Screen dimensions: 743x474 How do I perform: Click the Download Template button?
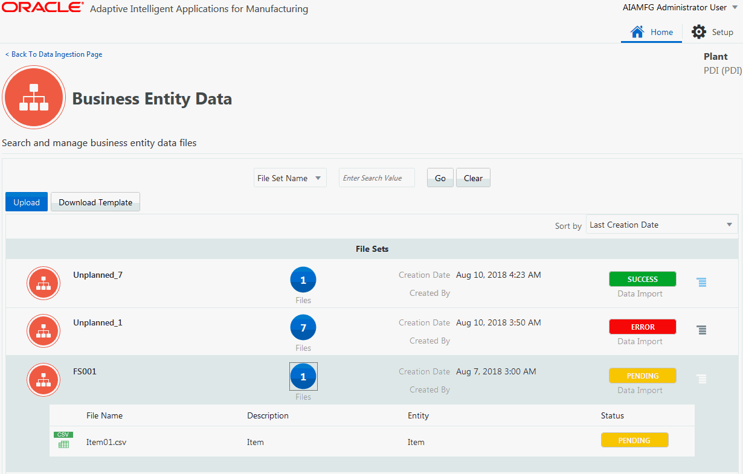tap(95, 202)
